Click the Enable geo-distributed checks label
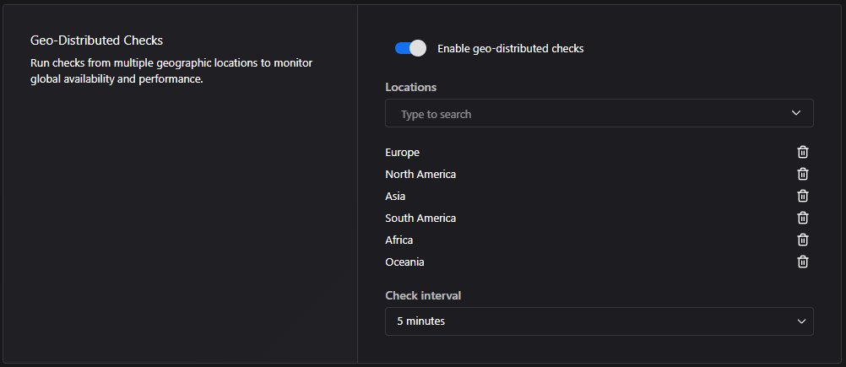This screenshot has height=367, width=846. (511, 48)
